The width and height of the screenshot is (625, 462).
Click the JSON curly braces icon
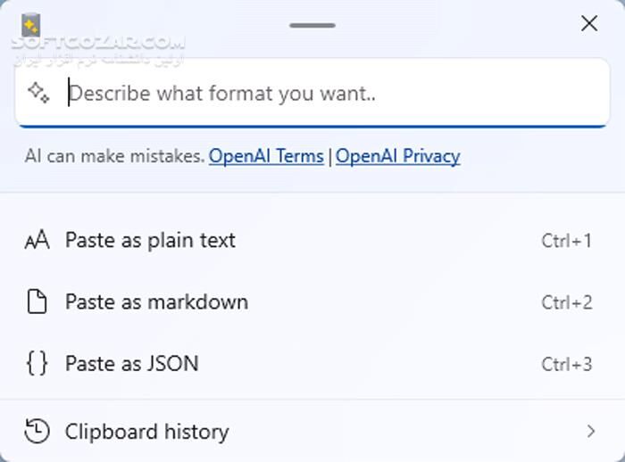click(x=37, y=364)
